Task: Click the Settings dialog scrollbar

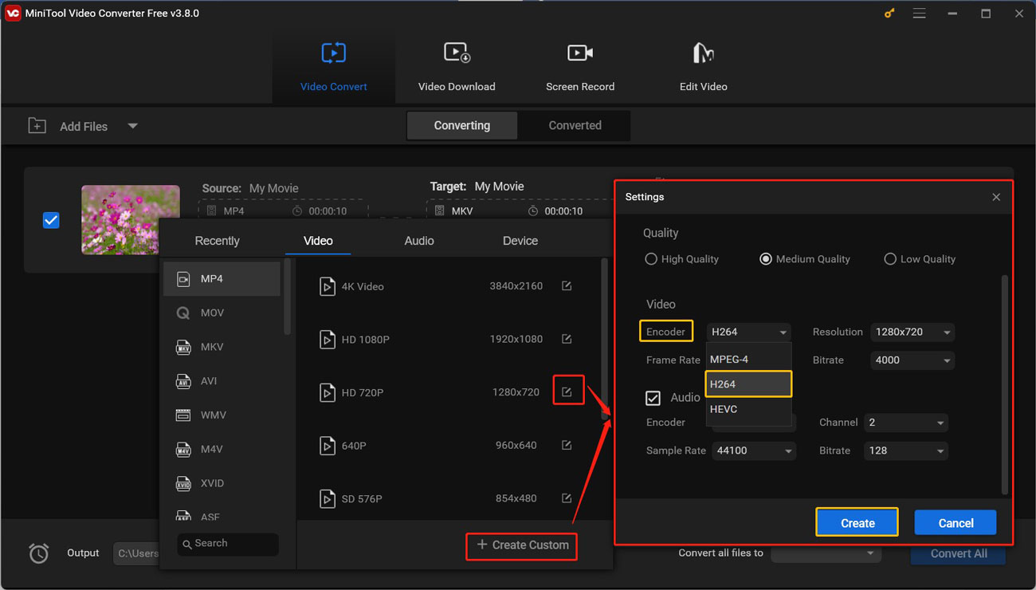Action: click(x=1005, y=383)
